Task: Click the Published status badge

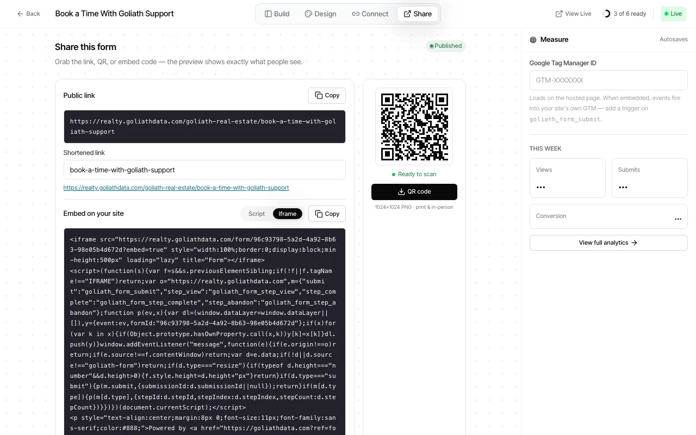Action: click(446, 46)
